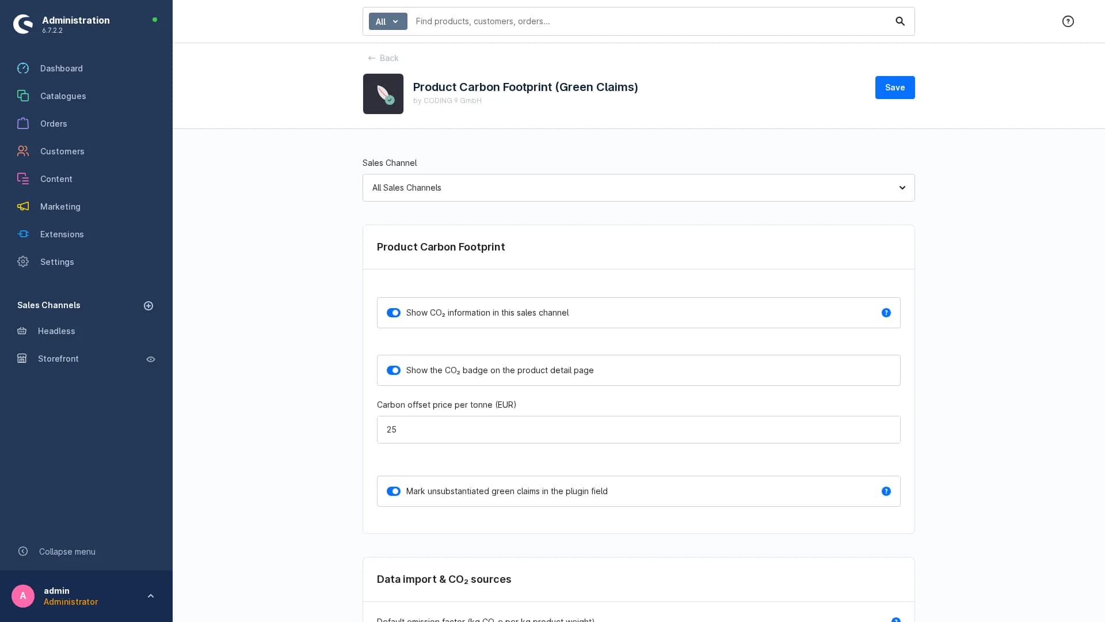Click the Settings gear icon
This screenshot has width=1105, height=622.
23,262
